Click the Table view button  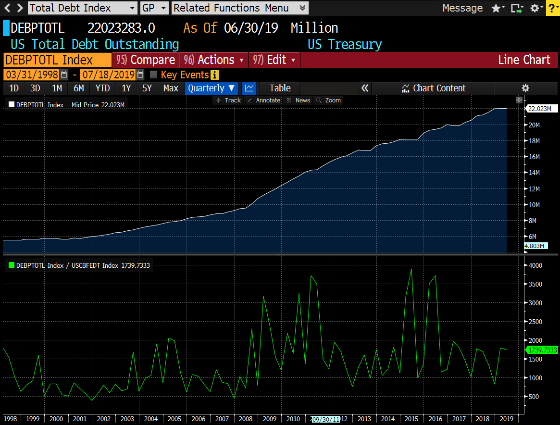pyautogui.click(x=280, y=88)
